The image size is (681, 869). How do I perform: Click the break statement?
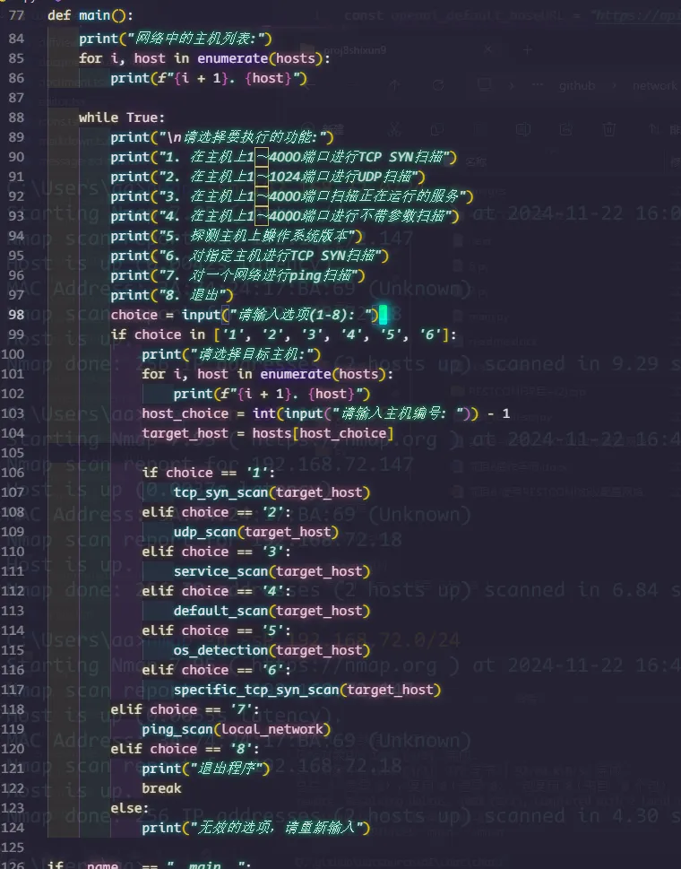161,788
